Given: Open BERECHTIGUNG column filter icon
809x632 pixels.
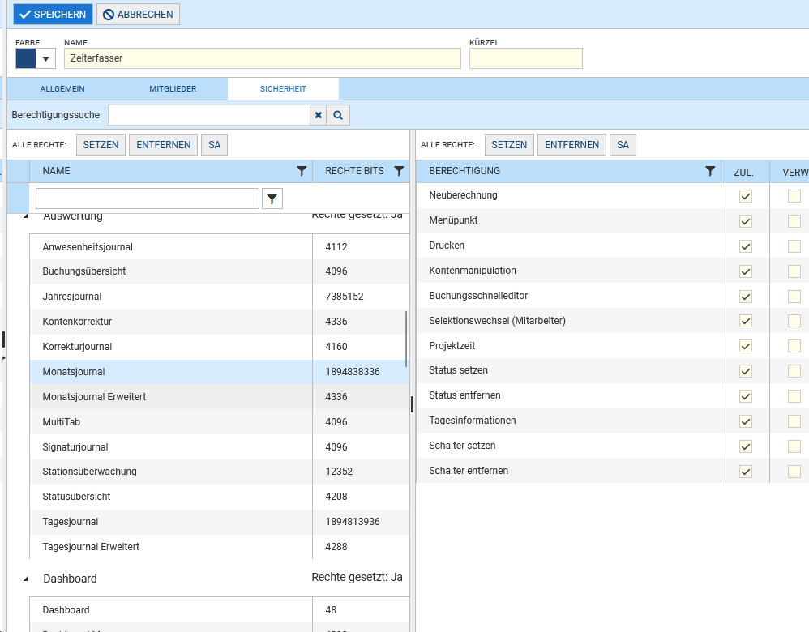Looking at the screenshot, I should tap(710, 171).
